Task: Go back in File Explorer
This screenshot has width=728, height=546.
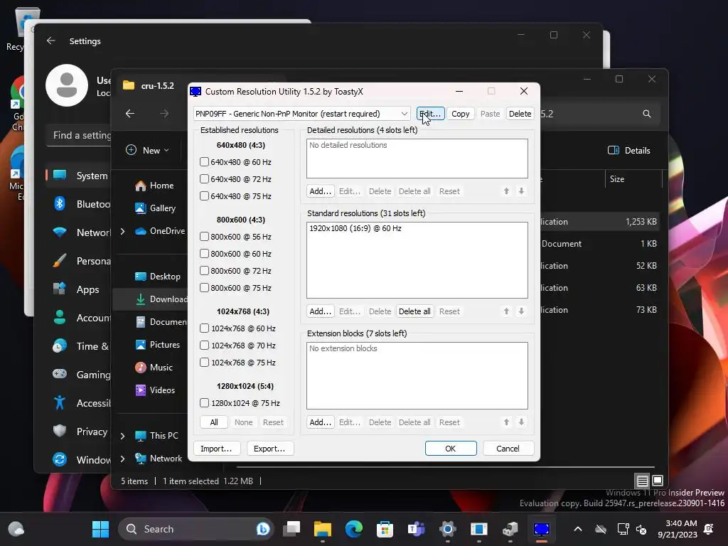Action: coord(130,114)
